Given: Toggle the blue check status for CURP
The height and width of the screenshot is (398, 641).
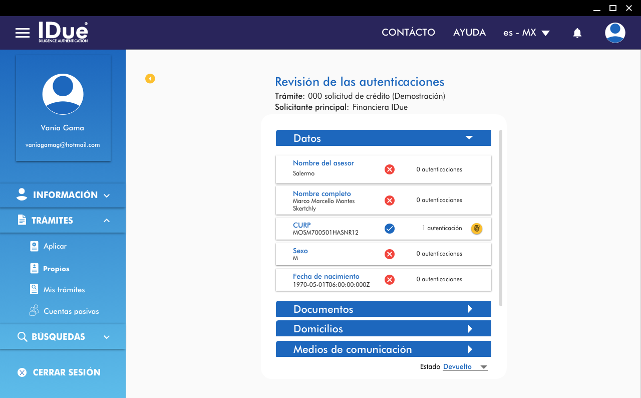Looking at the screenshot, I should pos(389,229).
